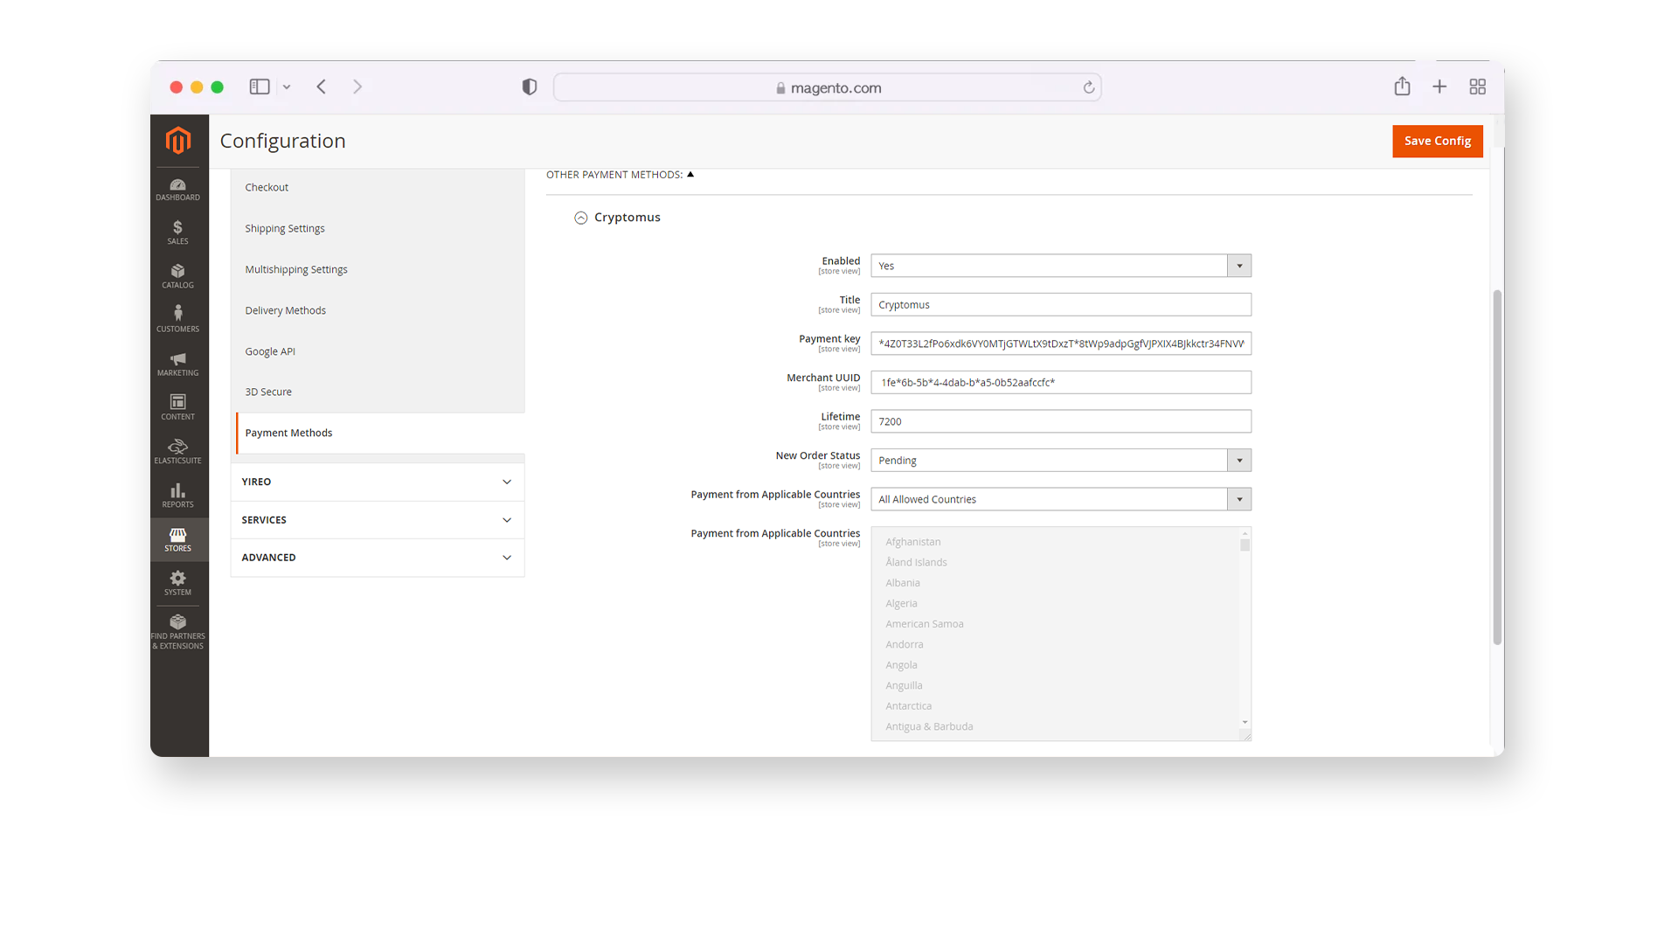This screenshot has height=944, width=1678.
Task: Click the magento.com address bar
Action: (x=828, y=87)
